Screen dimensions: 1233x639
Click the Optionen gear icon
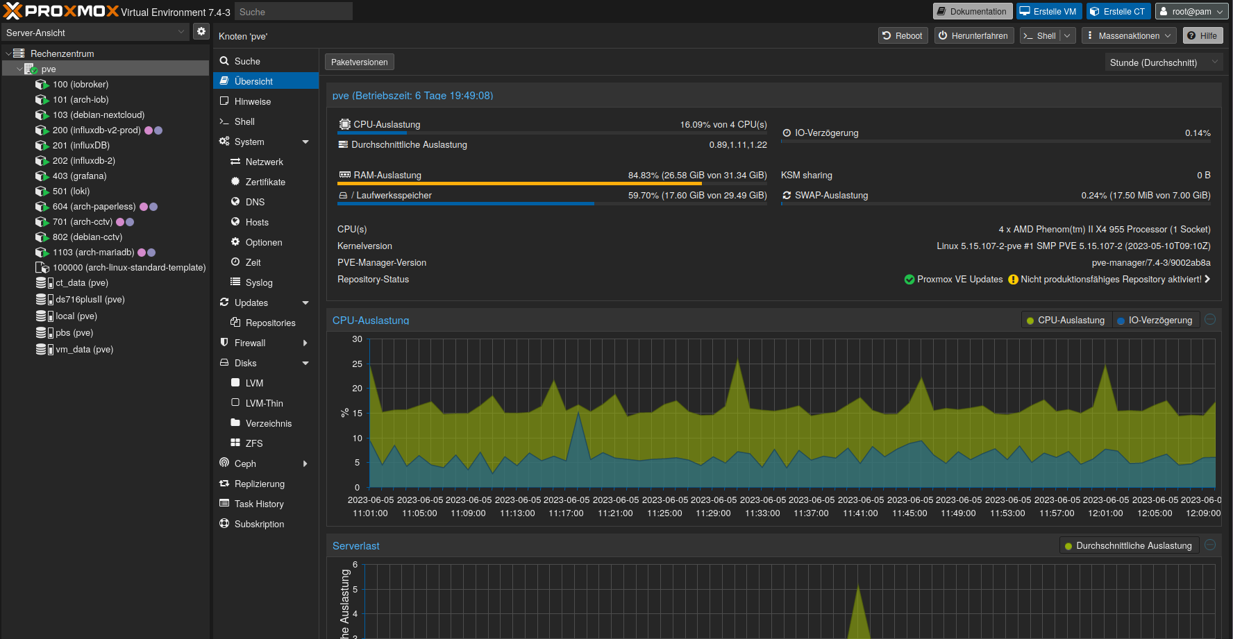click(235, 242)
